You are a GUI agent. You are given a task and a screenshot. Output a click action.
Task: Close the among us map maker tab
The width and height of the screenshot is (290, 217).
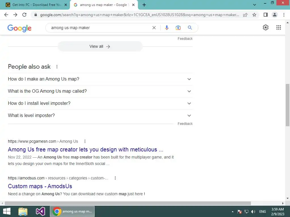tap(133, 5)
